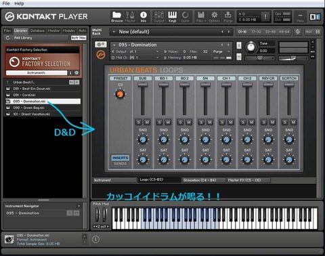Select 091 - Coral.nki in file list

(43, 95)
